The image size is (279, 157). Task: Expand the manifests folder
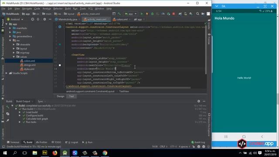pyautogui.click(x=10, y=28)
